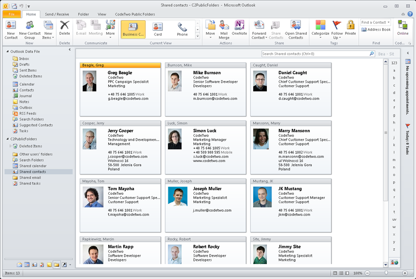416x279 pixels.
Task: Open the New Items menu
Action: pyautogui.click(x=48, y=30)
